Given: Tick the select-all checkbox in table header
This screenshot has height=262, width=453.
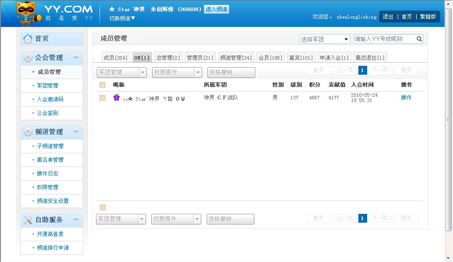Looking at the screenshot, I should 103,85.
